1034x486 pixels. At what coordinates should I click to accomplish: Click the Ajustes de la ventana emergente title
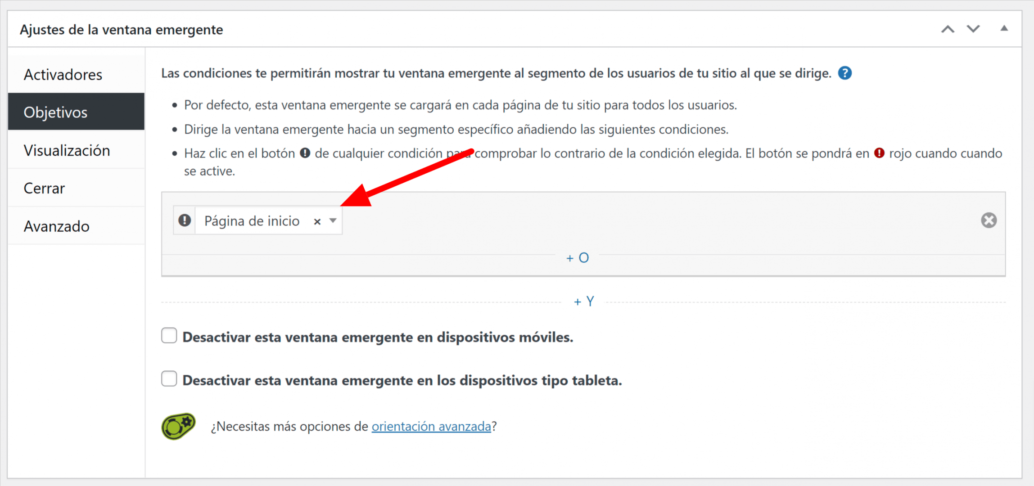click(121, 30)
